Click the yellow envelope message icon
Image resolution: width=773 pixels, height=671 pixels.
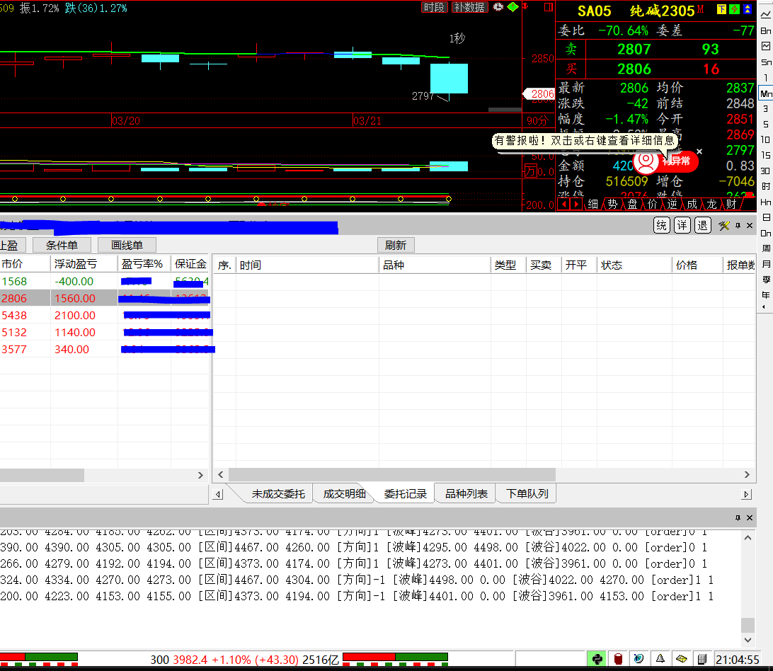681,660
